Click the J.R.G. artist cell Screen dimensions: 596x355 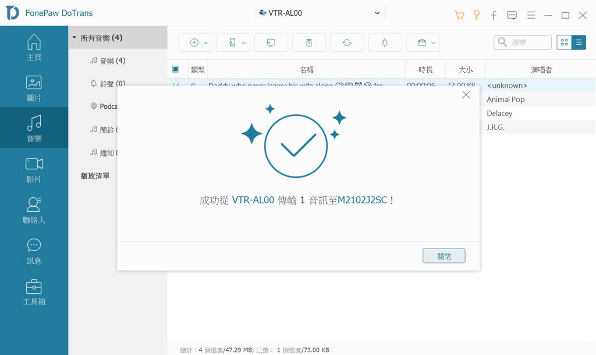[x=496, y=127]
